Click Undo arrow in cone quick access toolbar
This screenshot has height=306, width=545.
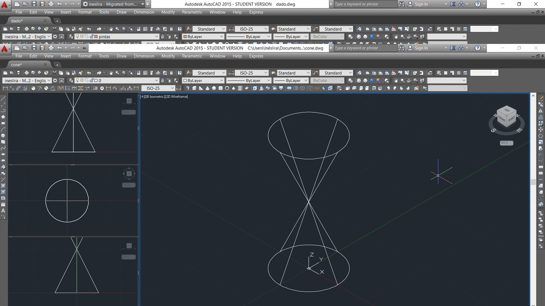pos(59,48)
